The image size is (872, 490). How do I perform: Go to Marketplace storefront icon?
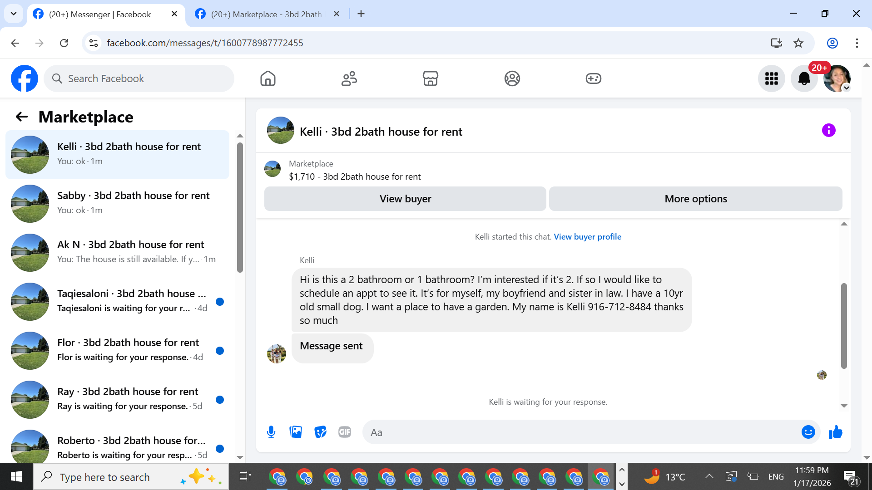(x=430, y=78)
